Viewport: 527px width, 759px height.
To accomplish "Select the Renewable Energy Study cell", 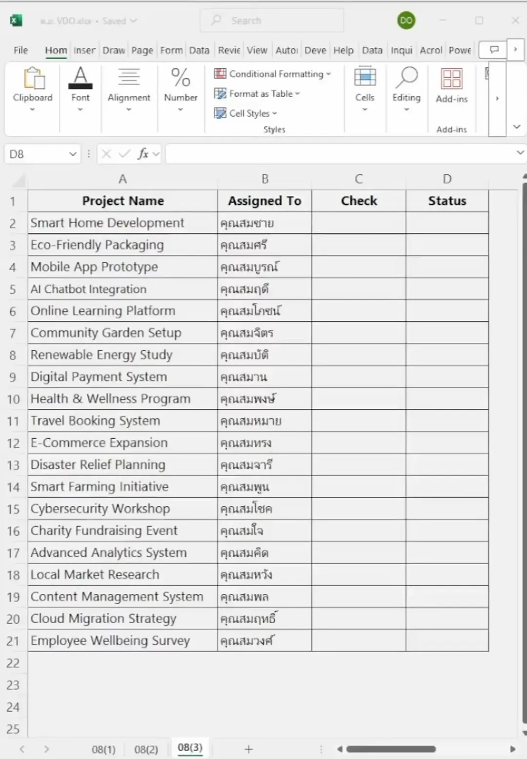I will pos(122,355).
